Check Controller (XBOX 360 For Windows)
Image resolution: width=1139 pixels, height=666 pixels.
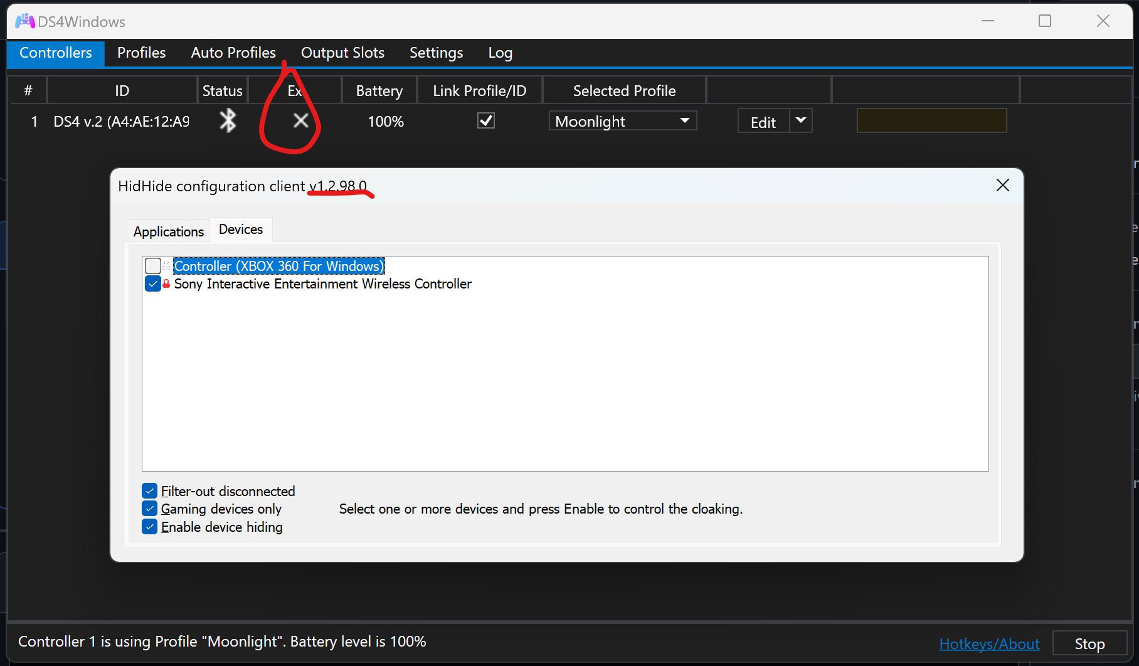point(152,265)
